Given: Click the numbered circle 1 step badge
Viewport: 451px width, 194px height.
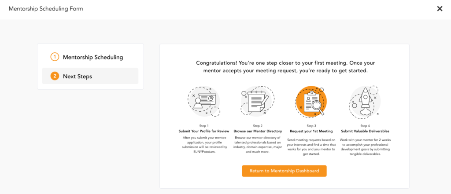Looking at the screenshot, I should tap(55, 57).
